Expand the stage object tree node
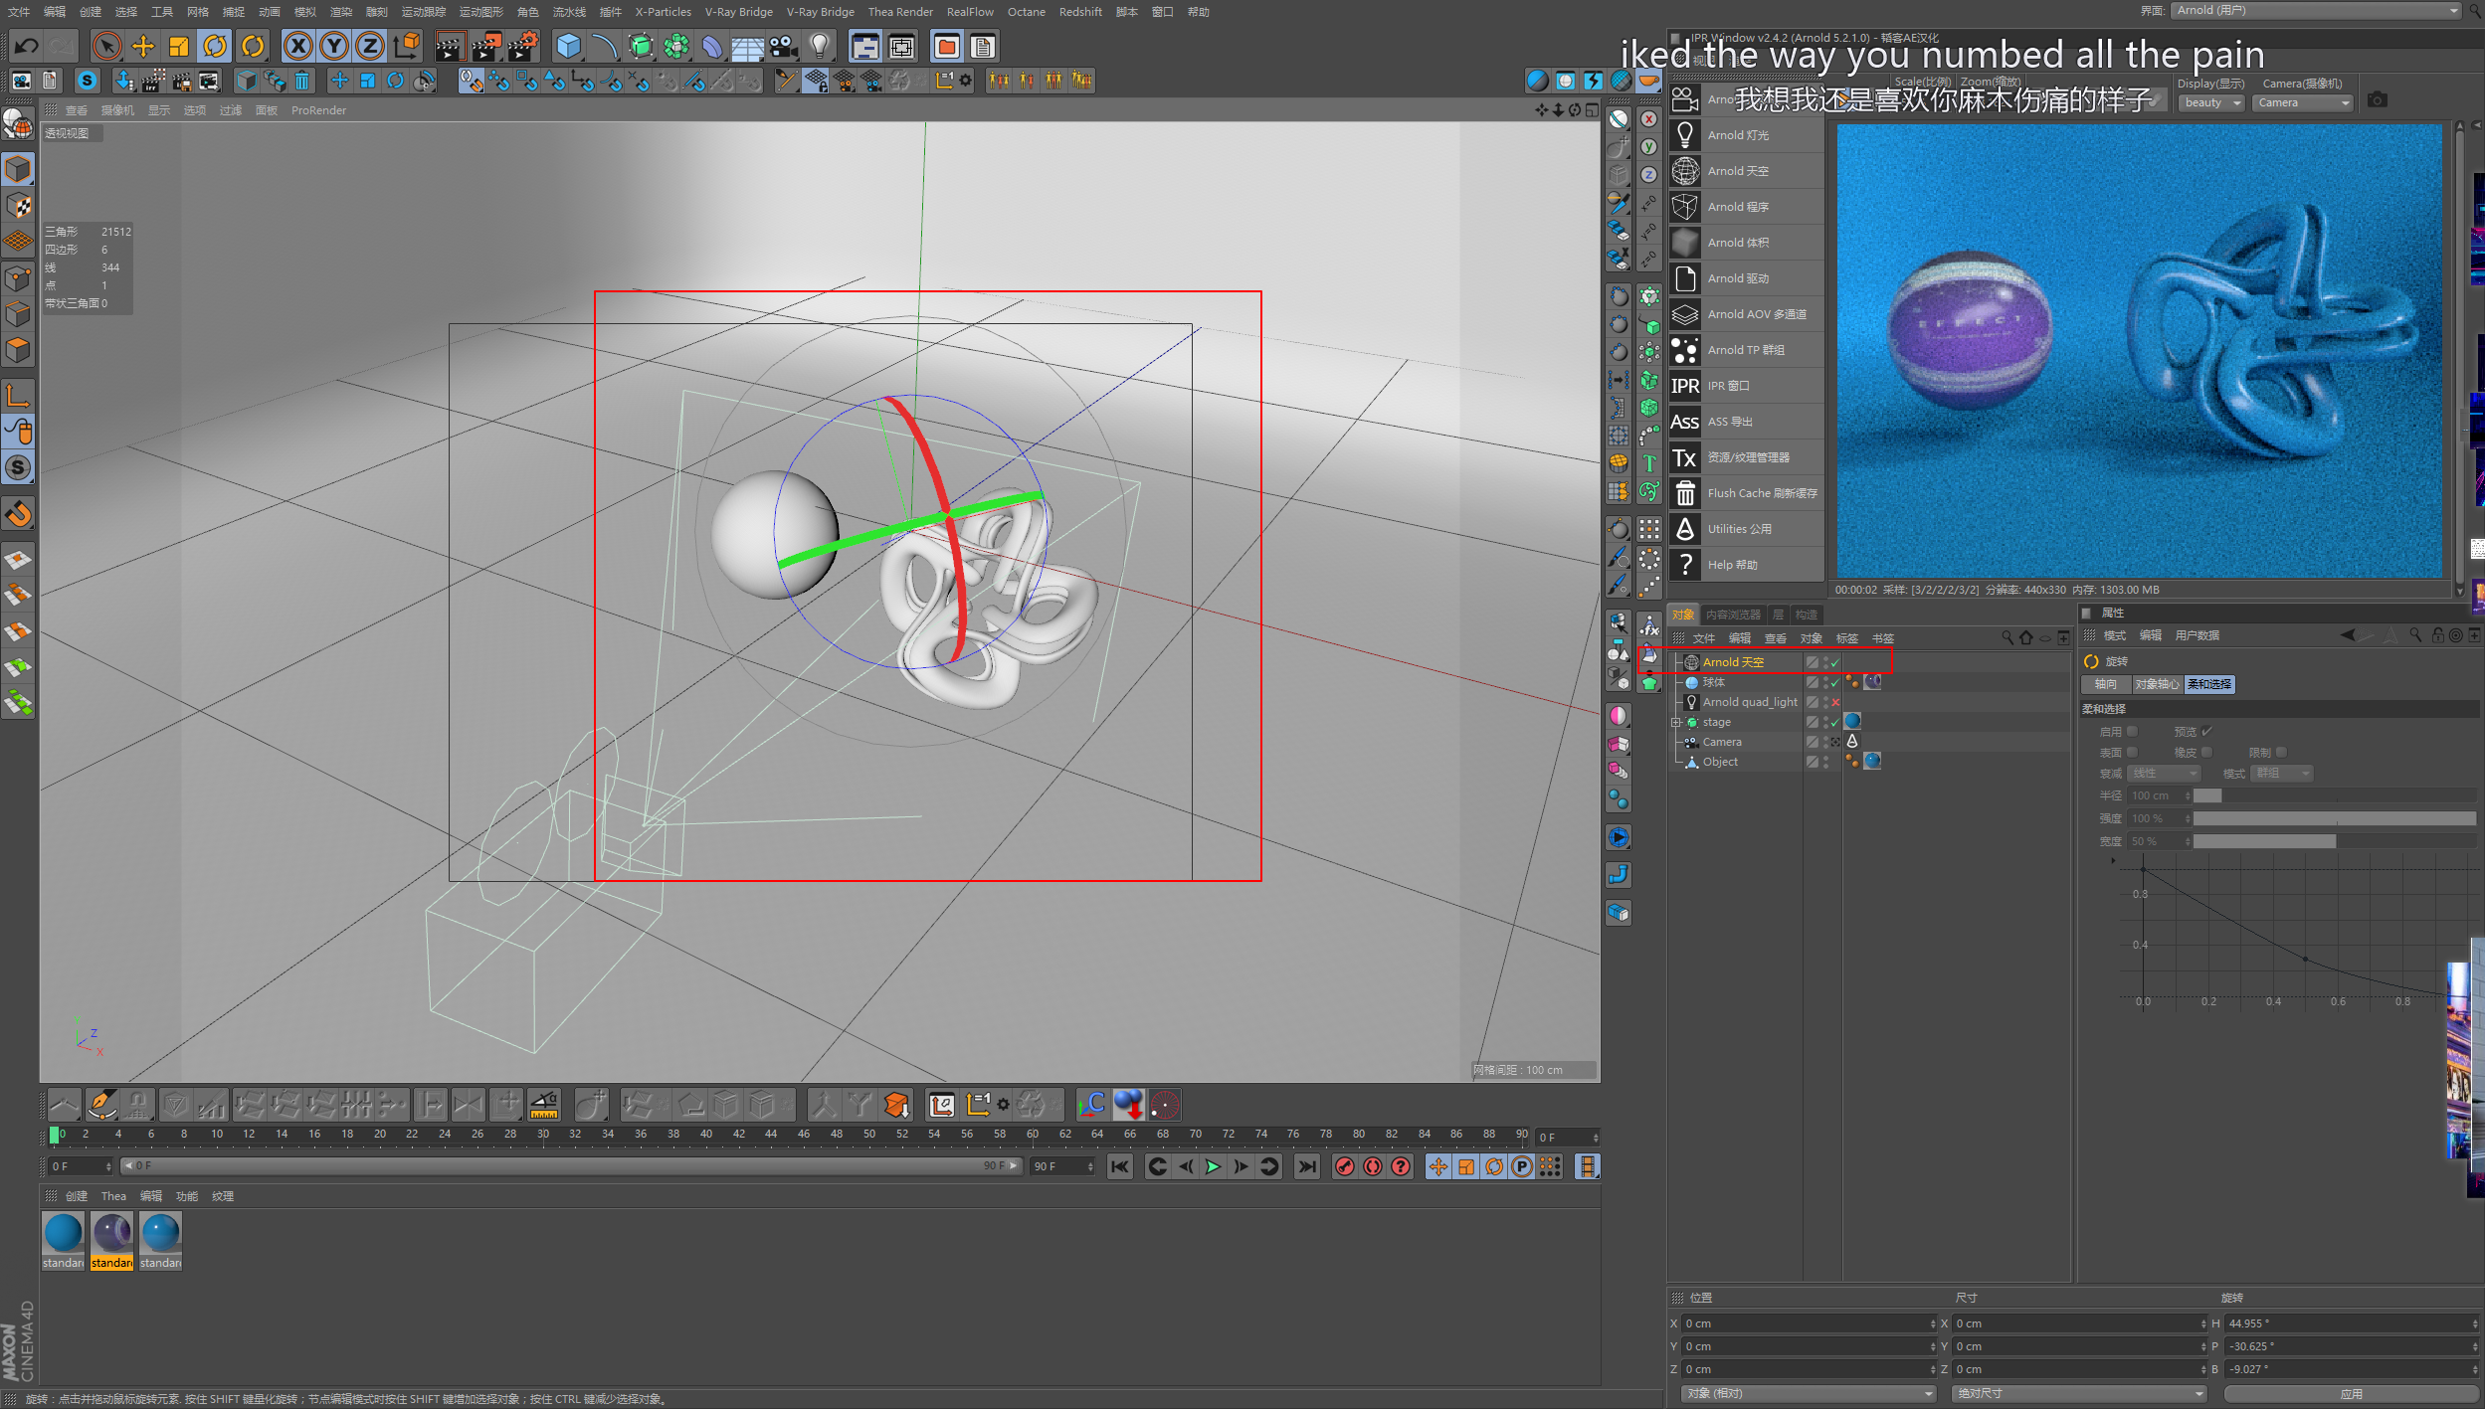The image size is (2485, 1409). point(1675,722)
